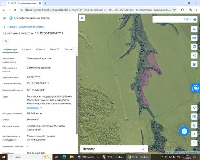Reload the browser page
This screenshot has height=160, width=200.
click(15, 10)
